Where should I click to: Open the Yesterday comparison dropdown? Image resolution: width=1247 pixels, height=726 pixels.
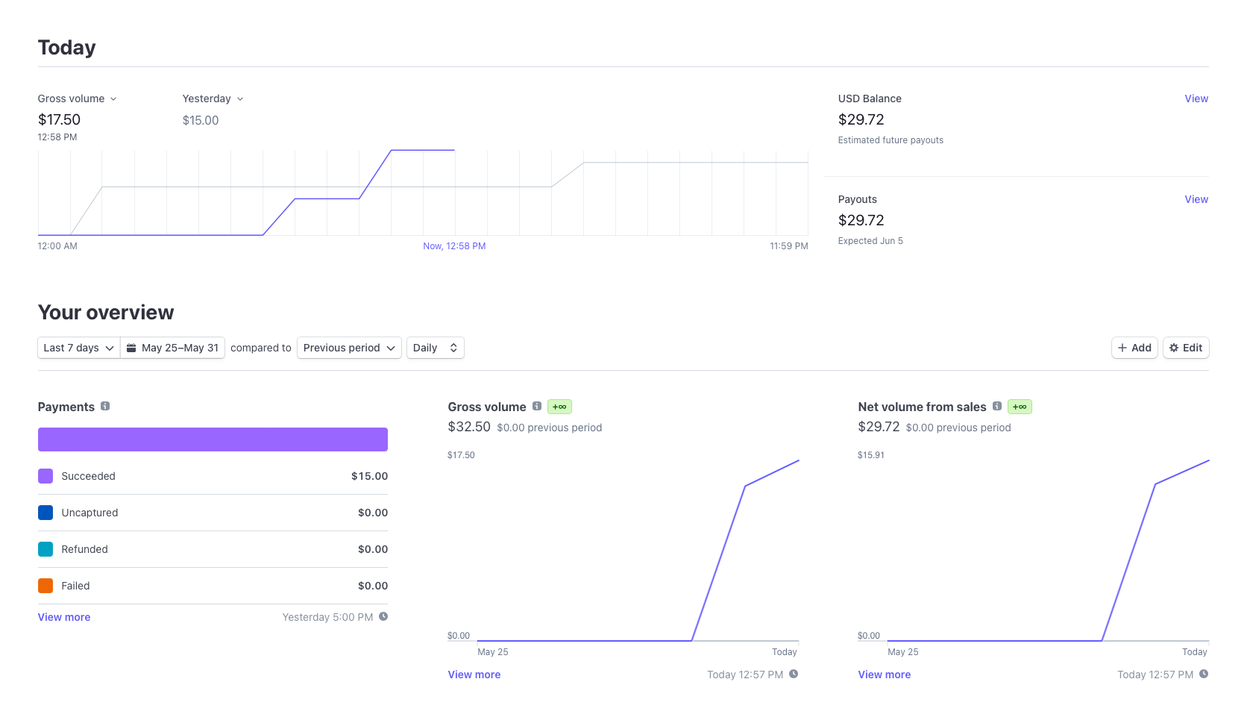(213, 98)
